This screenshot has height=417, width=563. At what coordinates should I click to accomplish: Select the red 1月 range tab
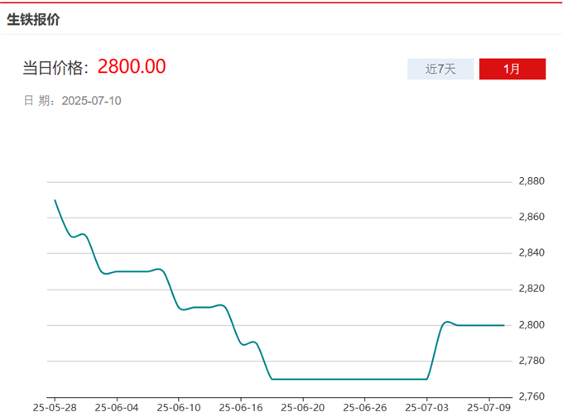512,69
